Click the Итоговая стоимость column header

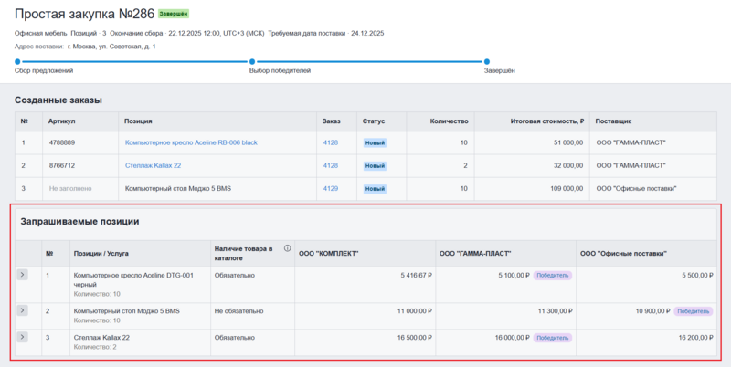click(x=534, y=121)
